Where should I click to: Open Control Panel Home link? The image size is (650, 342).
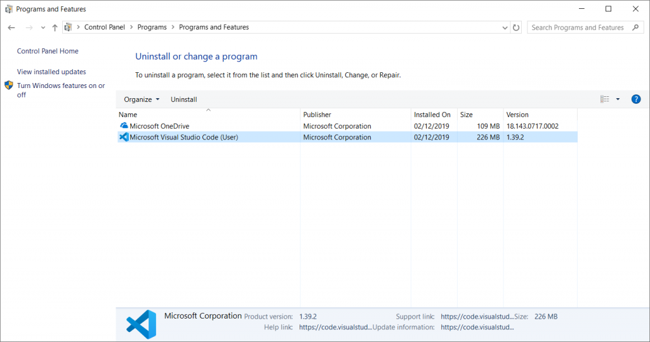48,51
